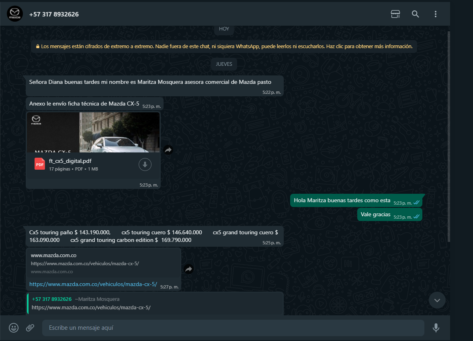The height and width of the screenshot is (341, 473).
Task: Attach a file with the paperclip
Action: 30,327
